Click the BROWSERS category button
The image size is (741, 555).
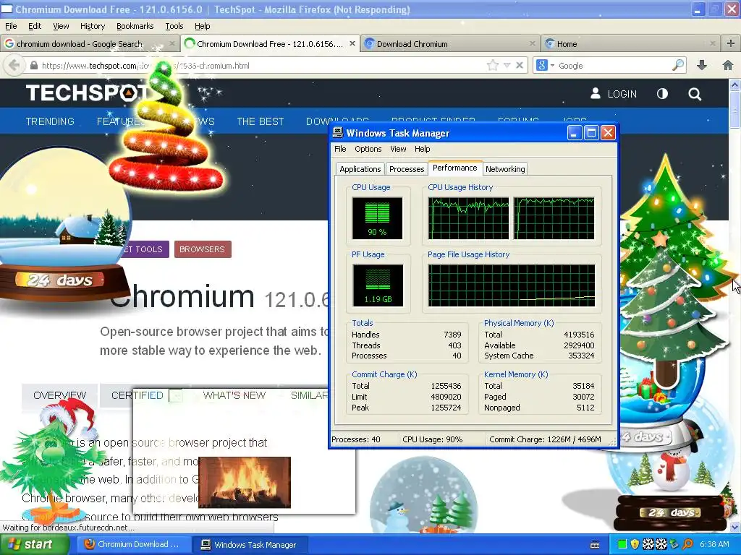[x=203, y=249]
